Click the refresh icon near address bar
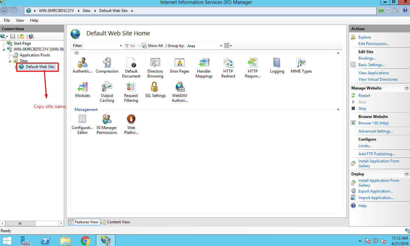The height and width of the screenshot is (246, 410). pyautogui.click(x=381, y=10)
